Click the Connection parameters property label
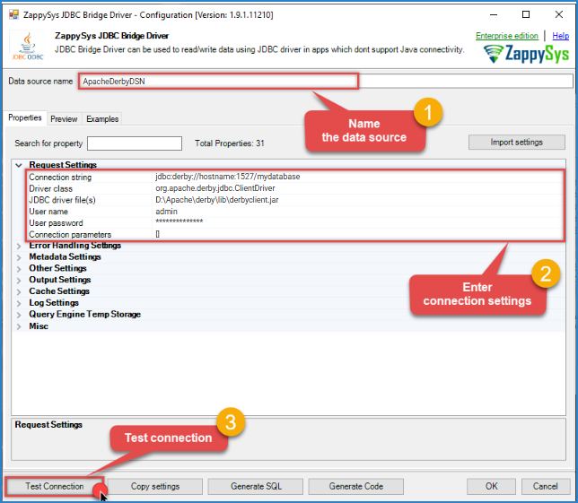Viewport: 578px width, 503px height. (x=70, y=235)
